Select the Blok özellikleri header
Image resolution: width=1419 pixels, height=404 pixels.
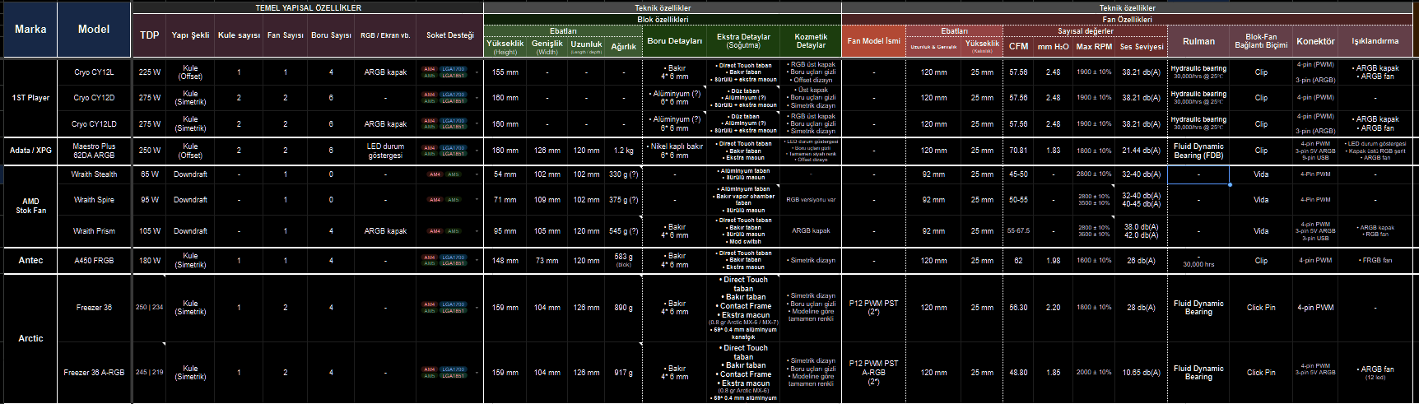[x=663, y=20]
